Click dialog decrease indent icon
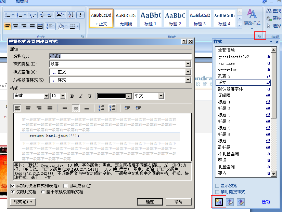Image resolution: width=282 pixels, height=212 pixels. 127,108
